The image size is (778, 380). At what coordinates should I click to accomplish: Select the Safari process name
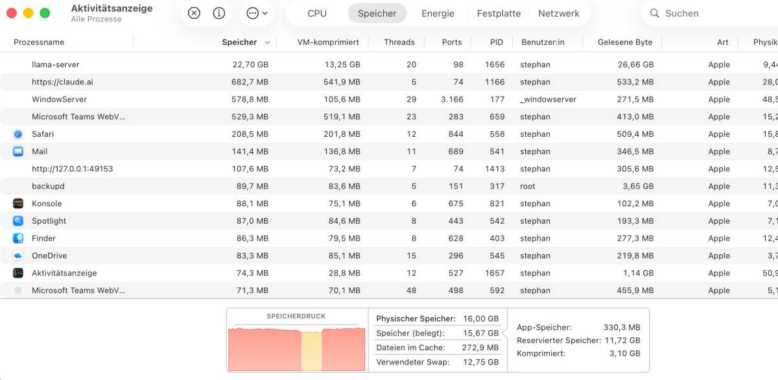(43, 134)
